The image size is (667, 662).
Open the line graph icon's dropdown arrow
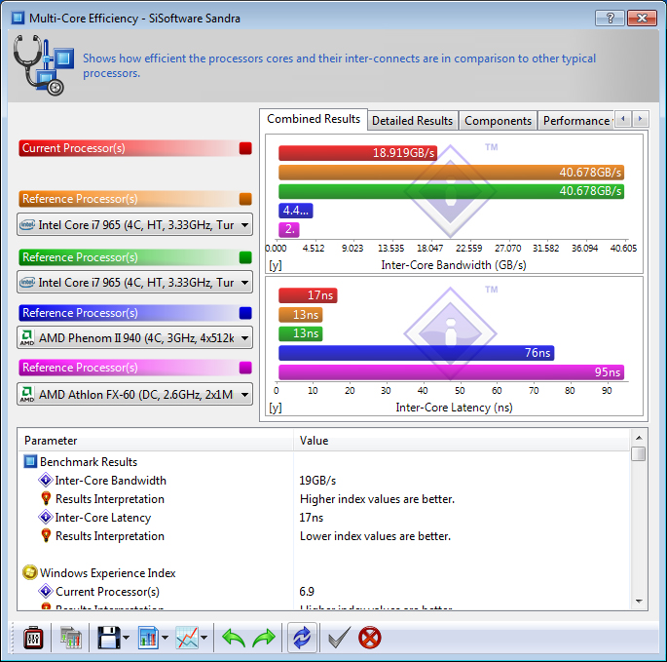coord(204,638)
